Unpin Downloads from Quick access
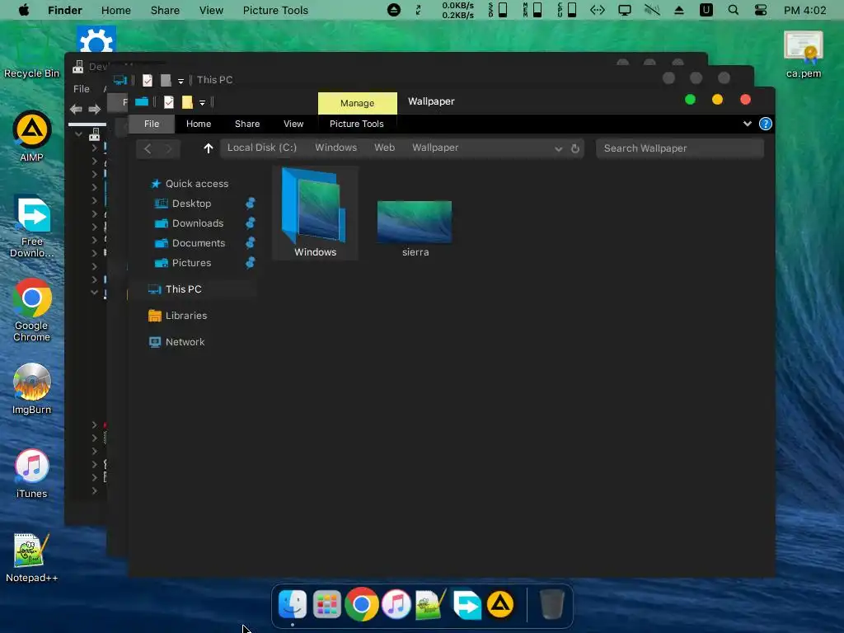This screenshot has width=844, height=633. pos(251,223)
